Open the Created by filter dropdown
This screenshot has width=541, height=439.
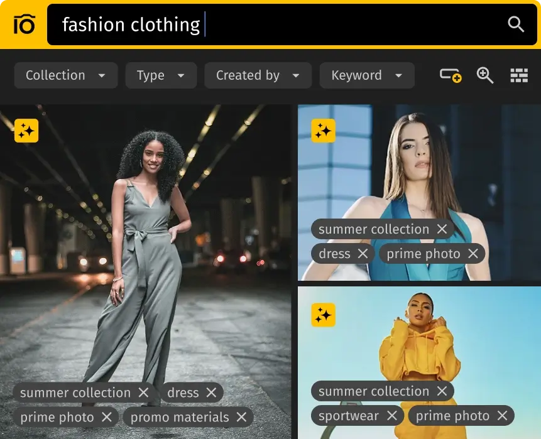(x=258, y=75)
